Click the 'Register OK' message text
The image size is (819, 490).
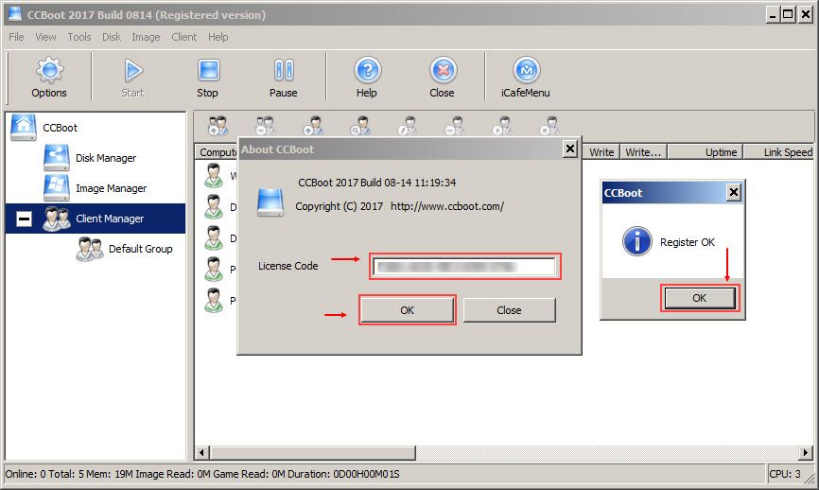[x=688, y=242]
